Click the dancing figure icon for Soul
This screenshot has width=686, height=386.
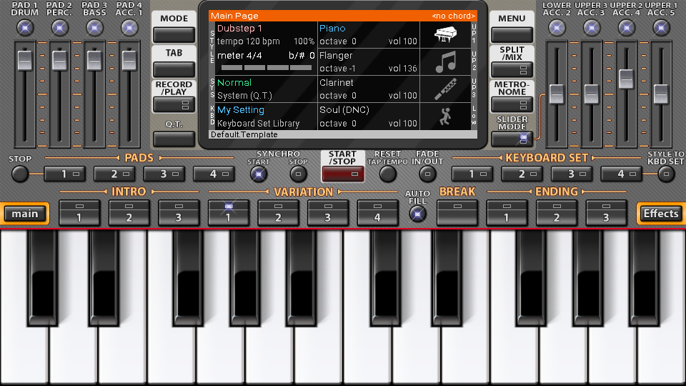click(x=446, y=117)
